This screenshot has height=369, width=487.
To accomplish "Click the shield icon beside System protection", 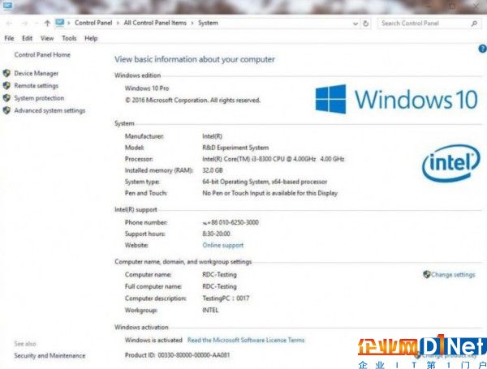I will [6, 98].
